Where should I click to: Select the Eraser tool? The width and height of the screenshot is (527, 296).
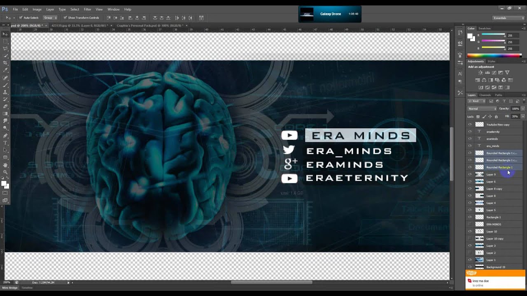pyautogui.click(x=5, y=106)
